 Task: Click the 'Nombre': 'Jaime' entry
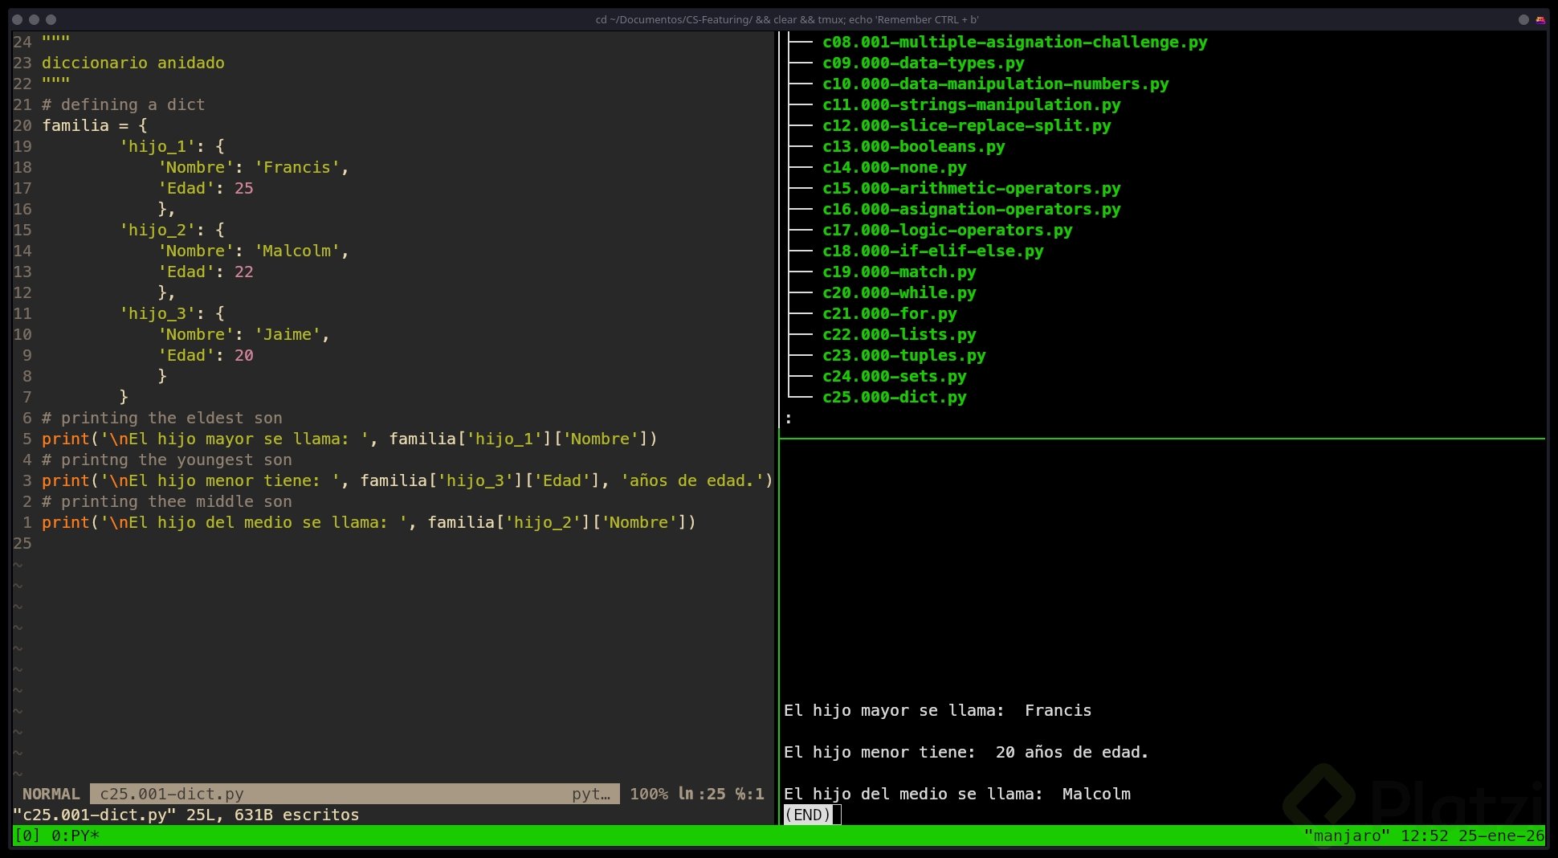point(244,334)
